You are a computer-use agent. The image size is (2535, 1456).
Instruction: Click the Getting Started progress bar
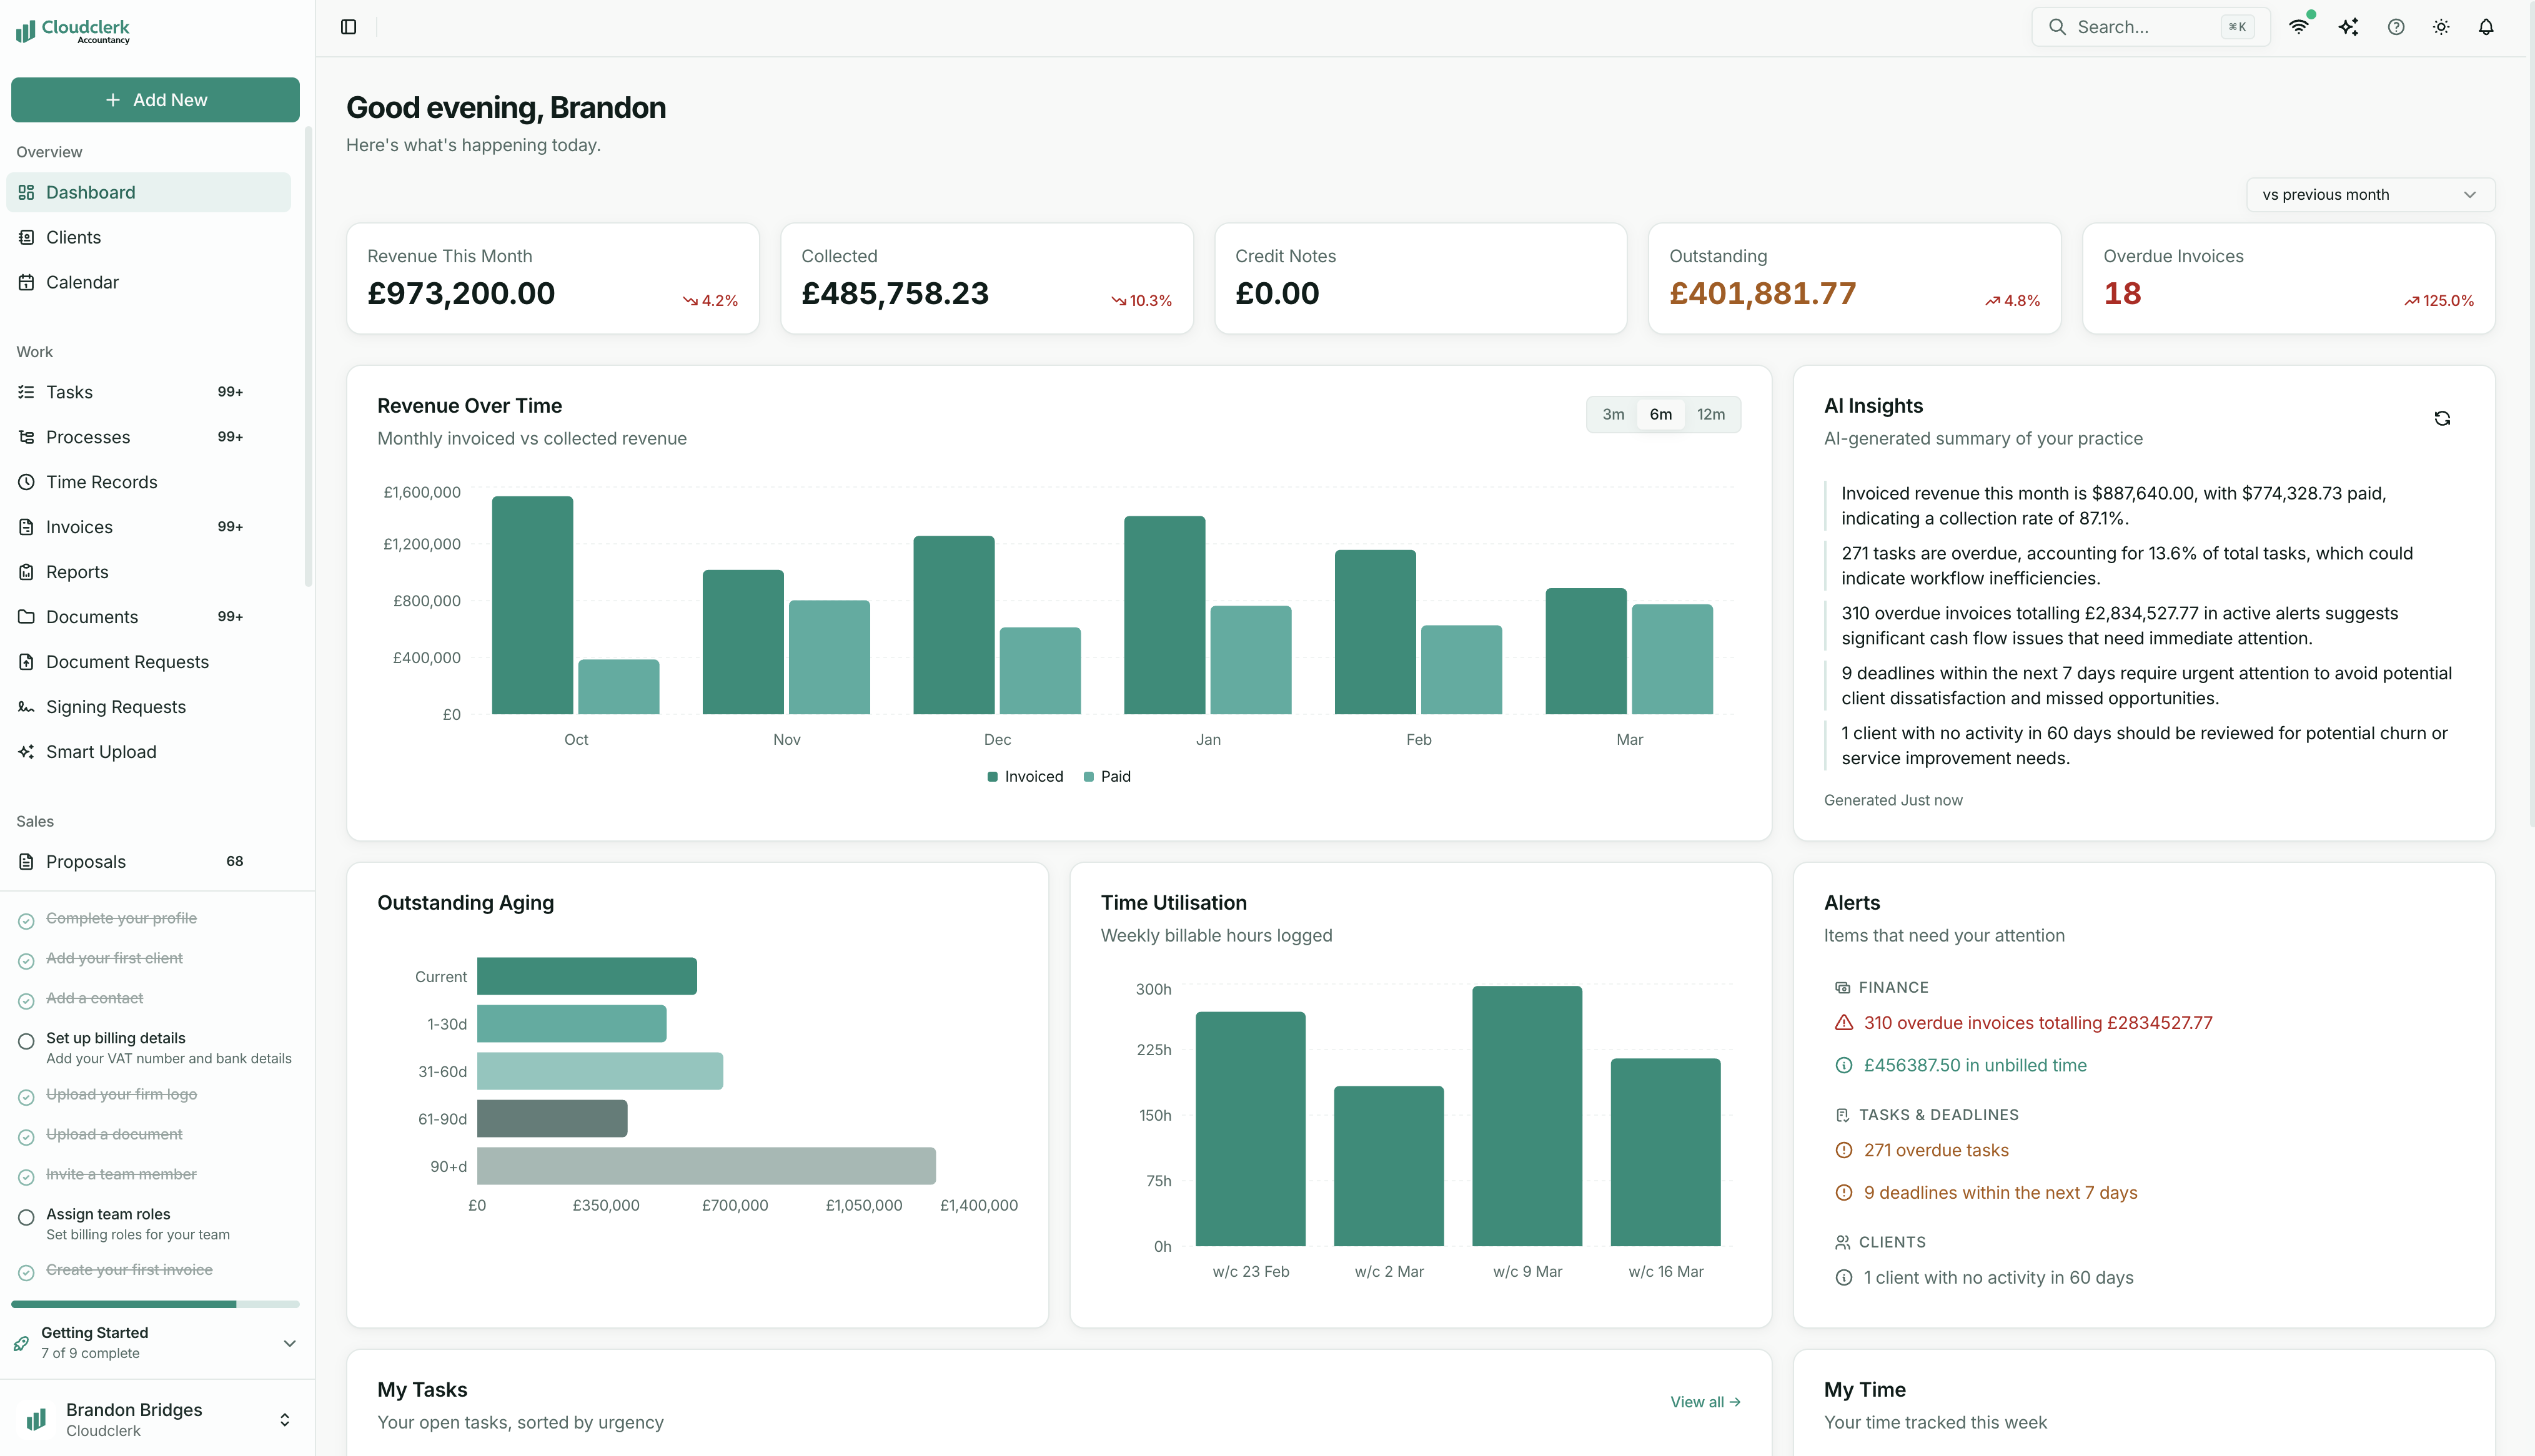click(x=155, y=1303)
